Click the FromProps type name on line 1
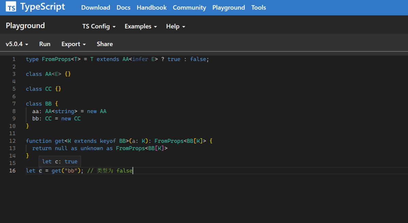The width and height of the screenshot is (408, 223). click(56, 59)
